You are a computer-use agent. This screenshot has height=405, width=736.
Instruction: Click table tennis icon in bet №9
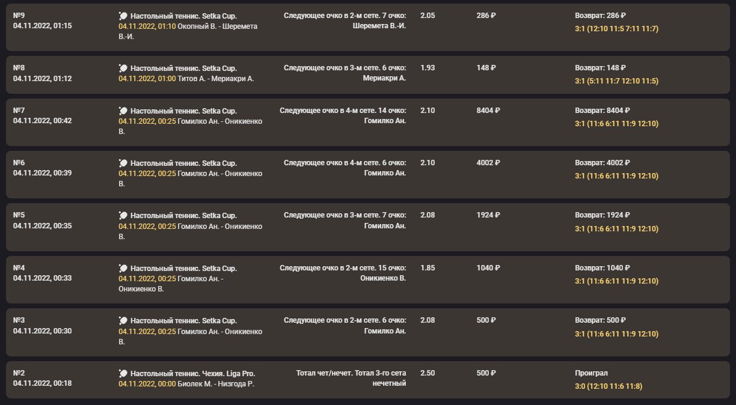point(123,16)
